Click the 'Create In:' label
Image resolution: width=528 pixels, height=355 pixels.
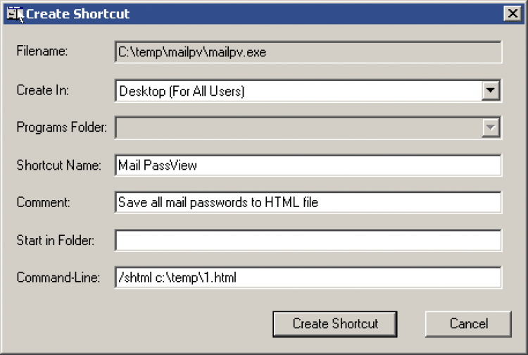[43, 90]
